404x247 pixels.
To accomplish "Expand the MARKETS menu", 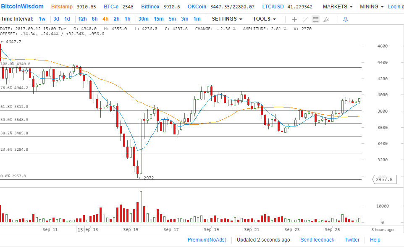I will pyautogui.click(x=337, y=7).
